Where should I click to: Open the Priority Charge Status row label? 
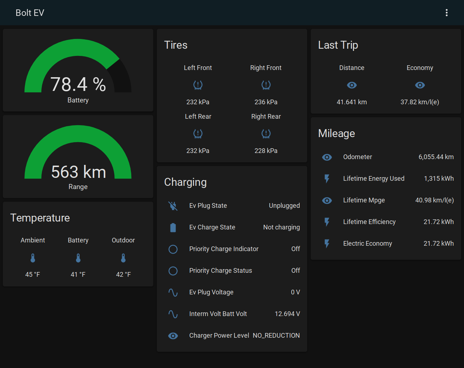(221, 271)
